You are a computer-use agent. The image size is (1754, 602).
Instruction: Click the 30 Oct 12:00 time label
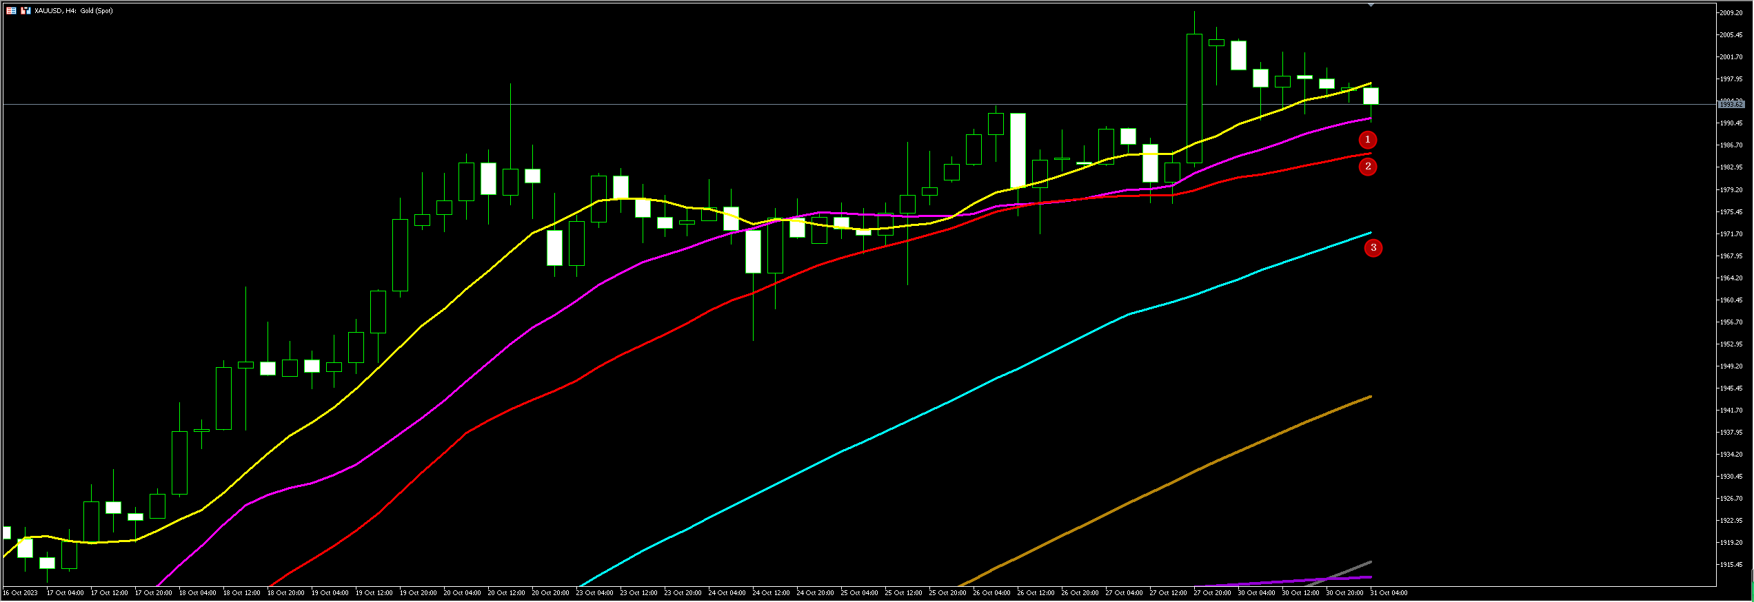click(x=1301, y=593)
